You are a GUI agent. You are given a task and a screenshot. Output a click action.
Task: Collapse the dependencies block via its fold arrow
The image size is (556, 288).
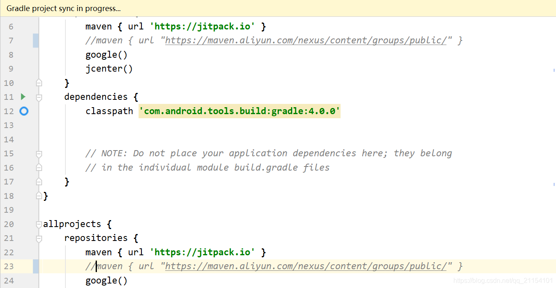[x=39, y=97]
